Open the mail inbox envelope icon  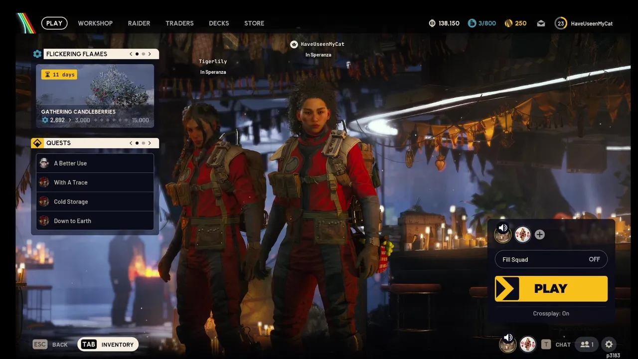[x=541, y=23]
